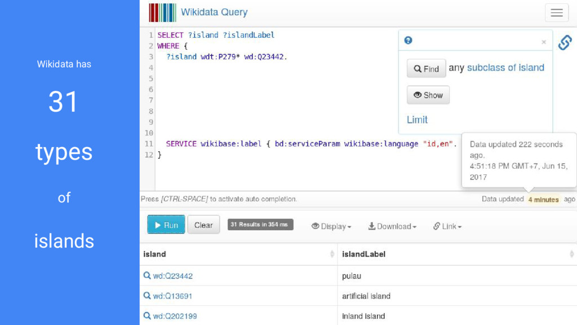Open magnifier for wd:Q13691 row

tap(147, 296)
